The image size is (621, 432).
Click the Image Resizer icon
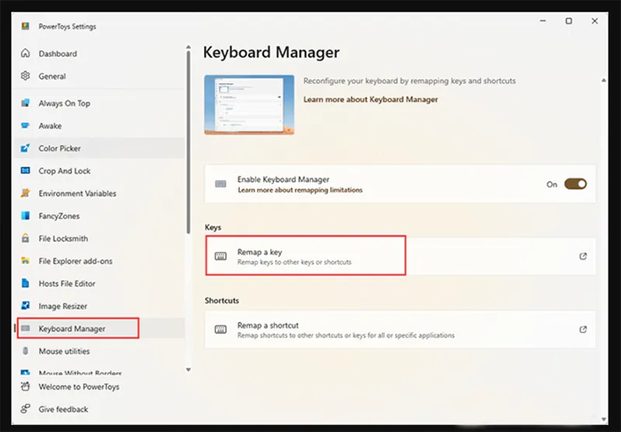pyautogui.click(x=26, y=306)
